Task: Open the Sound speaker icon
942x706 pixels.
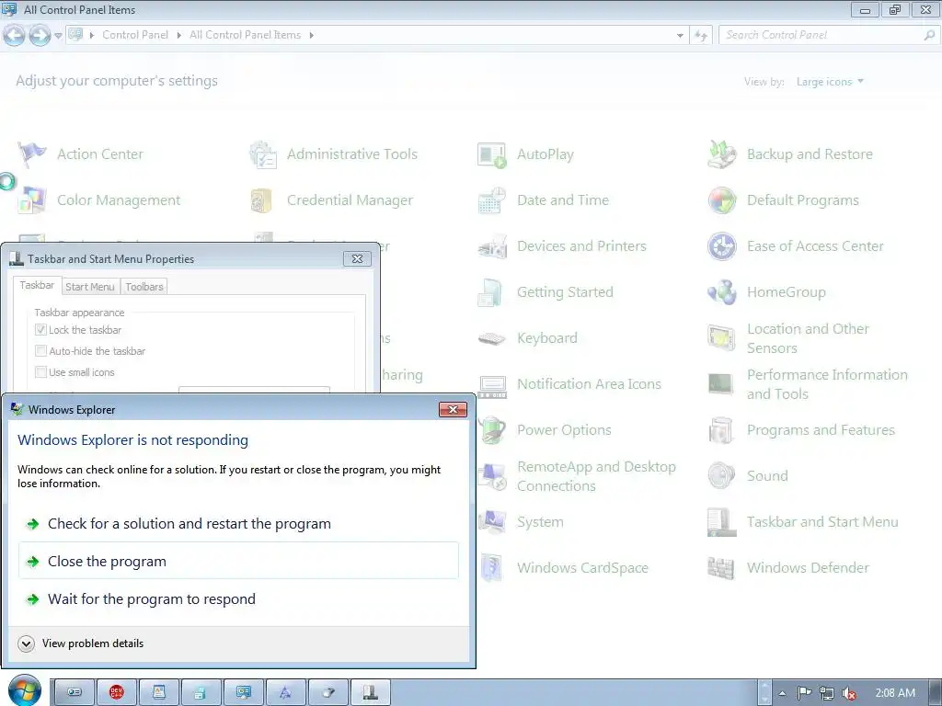Action: (721, 476)
